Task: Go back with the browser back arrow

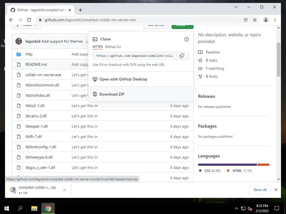Action: pyautogui.click(x=11, y=20)
